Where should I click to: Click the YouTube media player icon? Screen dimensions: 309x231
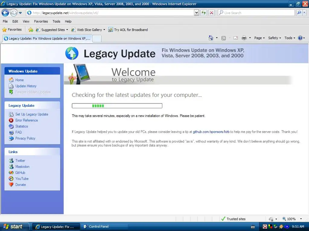pyautogui.click(x=11, y=179)
